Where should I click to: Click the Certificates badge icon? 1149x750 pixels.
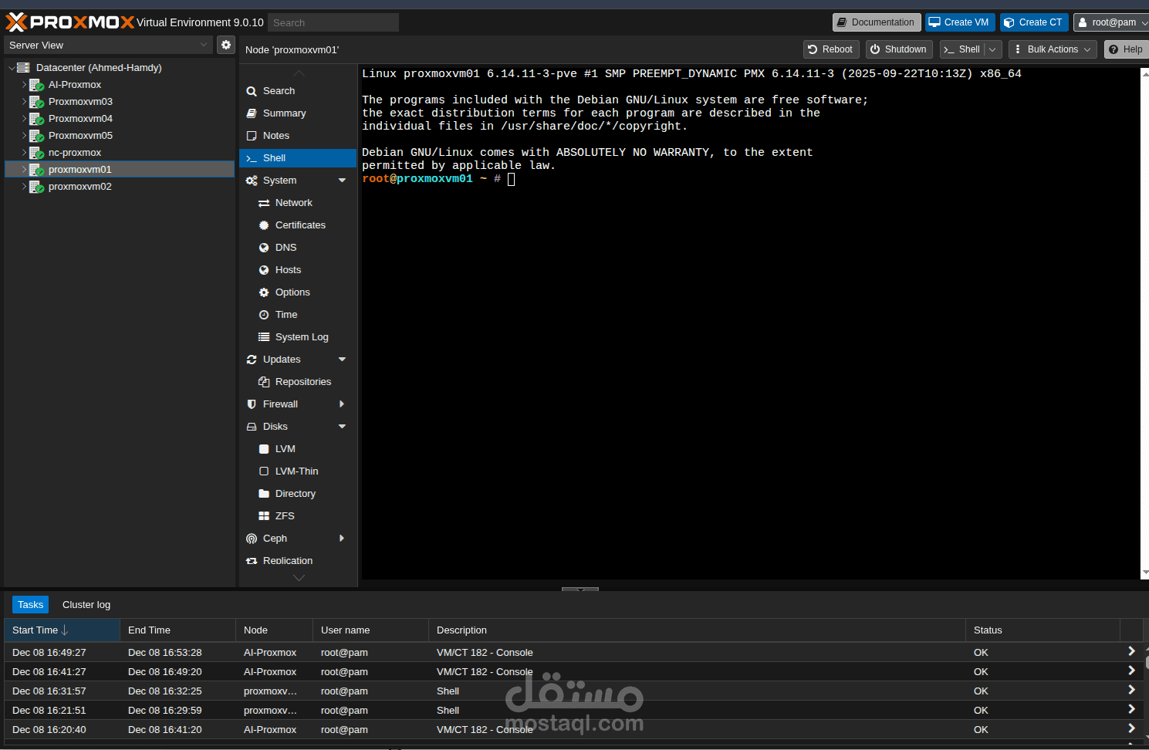point(264,225)
